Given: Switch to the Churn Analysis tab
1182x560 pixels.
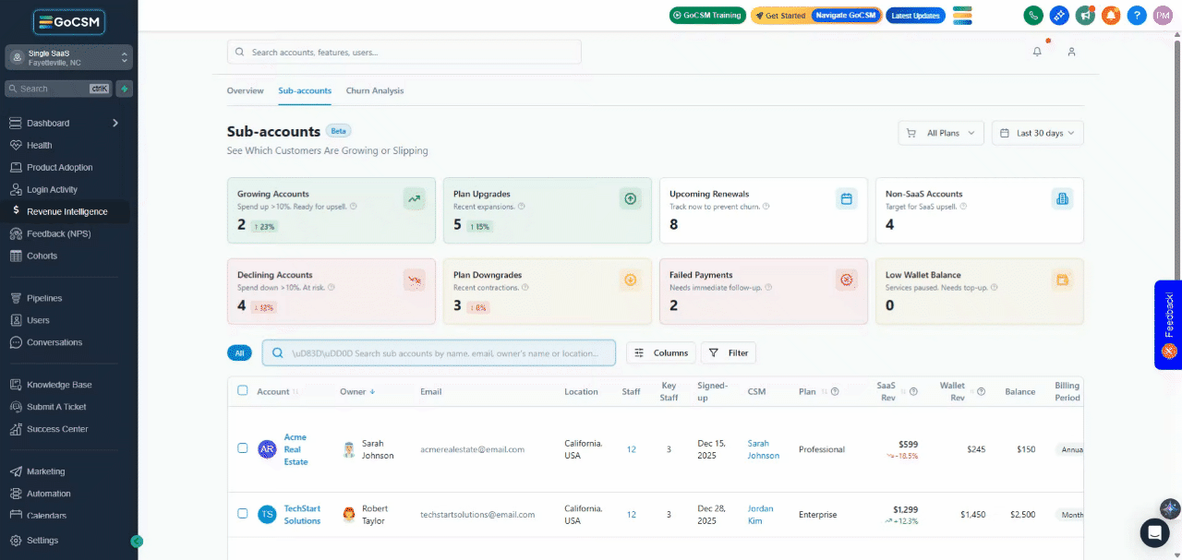Looking at the screenshot, I should (375, 90).
